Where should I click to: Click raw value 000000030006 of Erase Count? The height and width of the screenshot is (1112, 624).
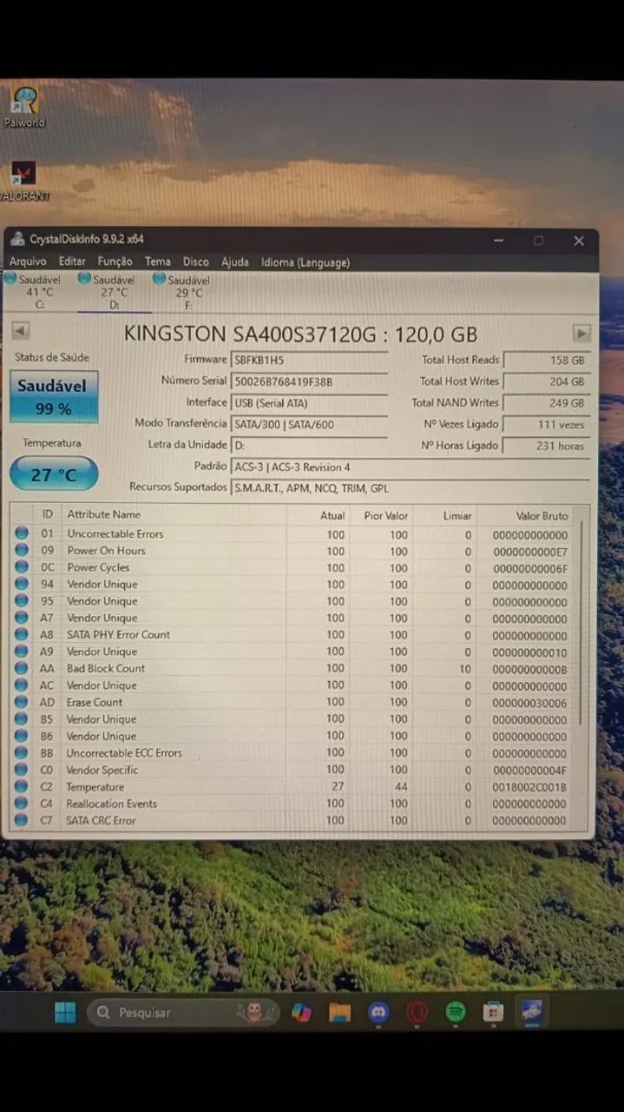click(x=529, y=703)
